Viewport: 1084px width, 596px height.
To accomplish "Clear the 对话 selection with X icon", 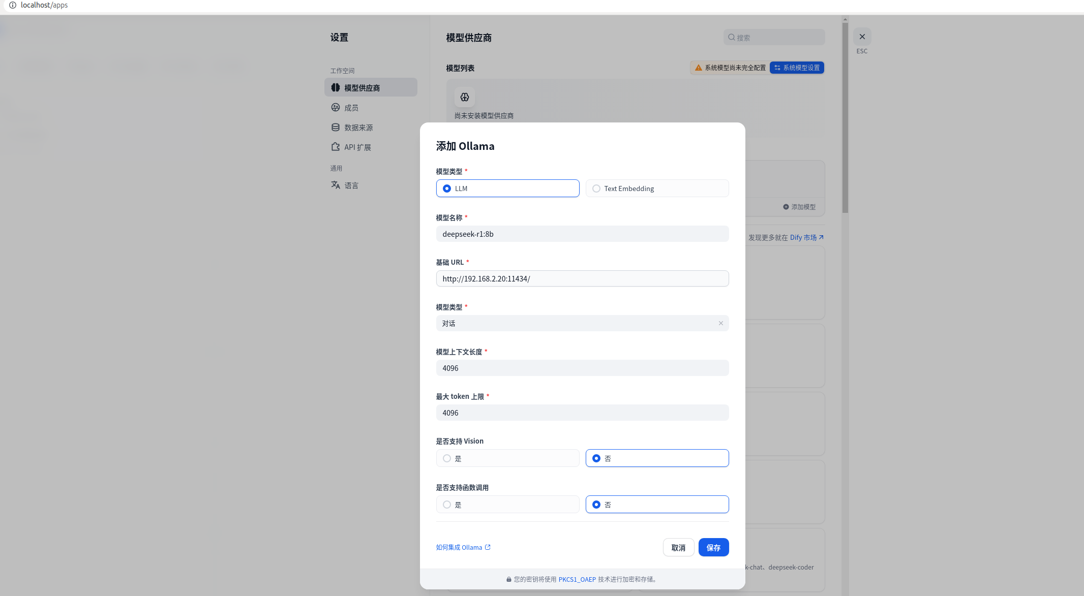I will click(x=720, y=323).
